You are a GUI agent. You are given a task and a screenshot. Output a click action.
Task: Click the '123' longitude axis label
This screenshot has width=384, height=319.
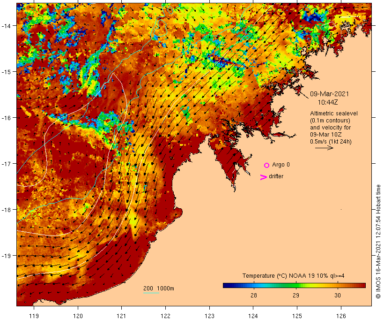209,316
